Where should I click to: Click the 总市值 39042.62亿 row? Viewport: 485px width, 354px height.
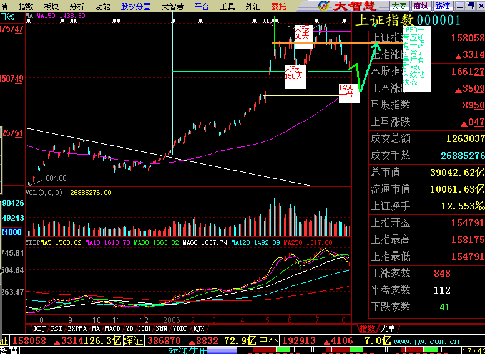[x=427, y=172]
